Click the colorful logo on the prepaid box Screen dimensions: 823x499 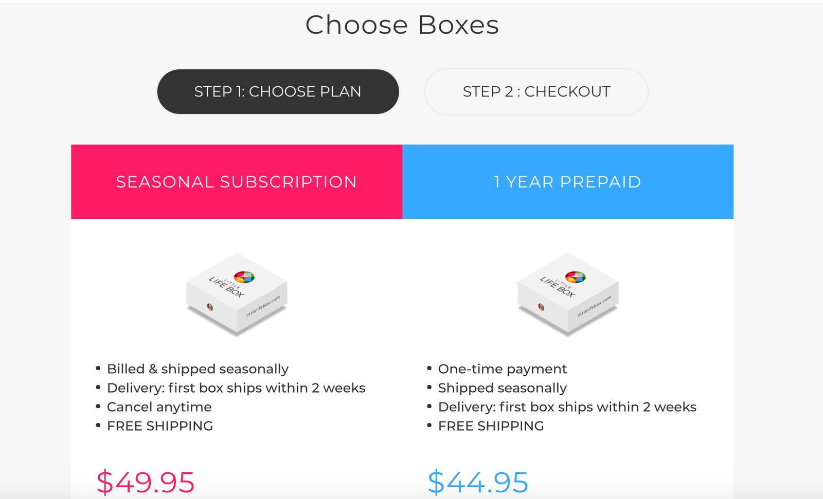point(575,277)
